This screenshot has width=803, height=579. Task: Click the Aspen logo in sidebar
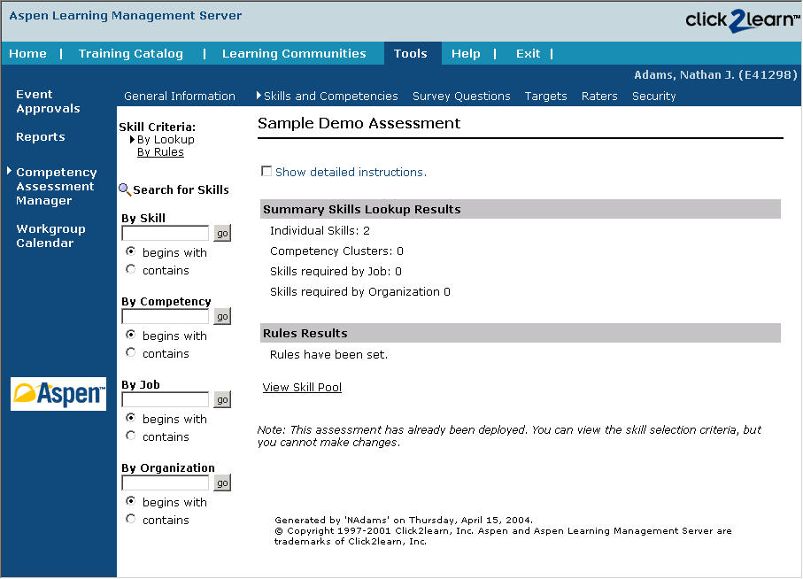(58, 394)
